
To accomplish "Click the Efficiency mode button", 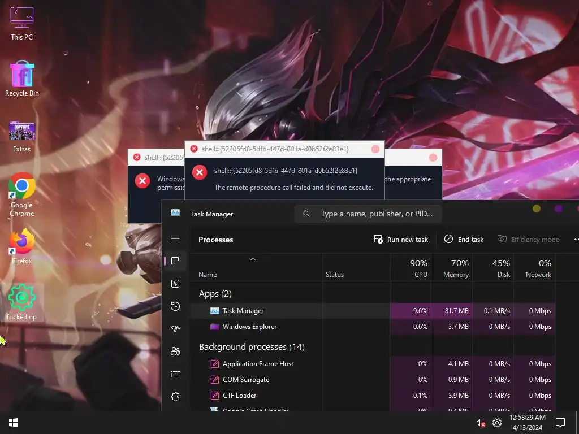I will 528,240.
